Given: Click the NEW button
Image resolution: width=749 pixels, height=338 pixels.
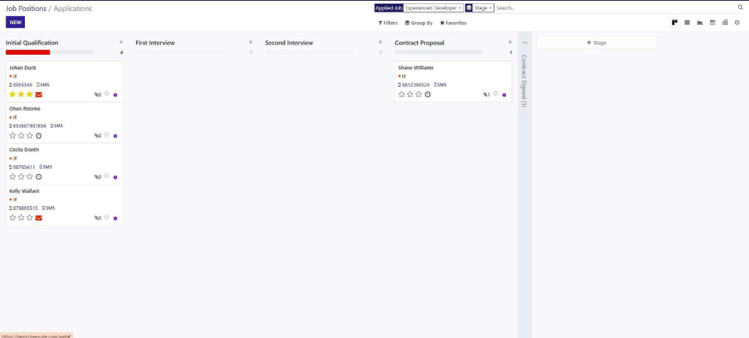Looking at the screenshot, I should (15, 23).
